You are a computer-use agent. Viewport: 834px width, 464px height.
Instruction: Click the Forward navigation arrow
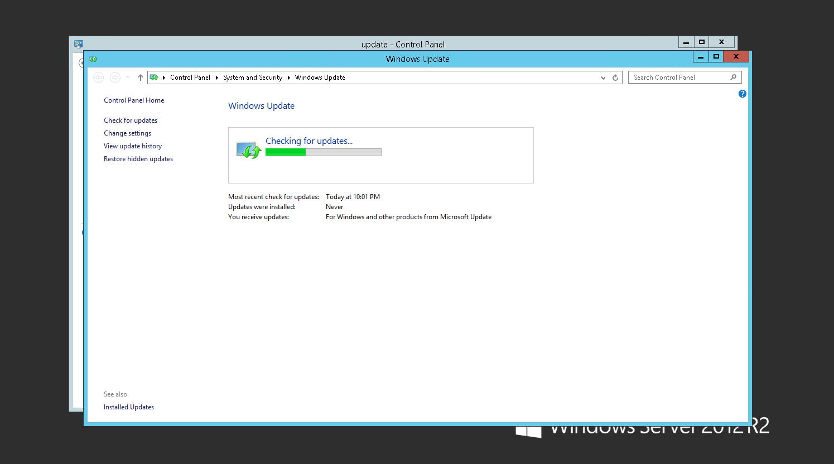115,78
